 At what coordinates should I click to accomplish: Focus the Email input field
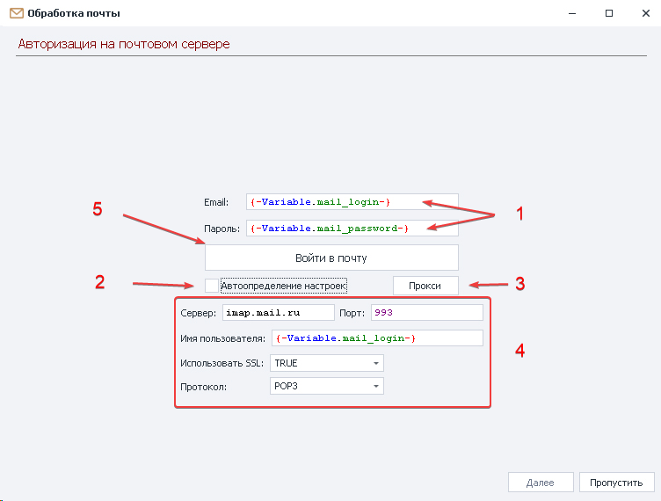coord(352,202)
